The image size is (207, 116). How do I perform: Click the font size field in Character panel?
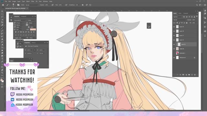[20, 23]
